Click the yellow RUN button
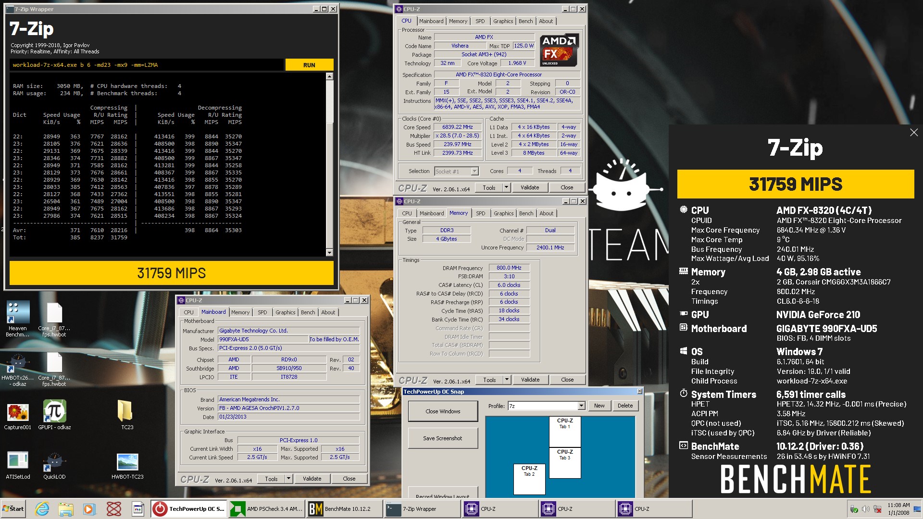 309,65
